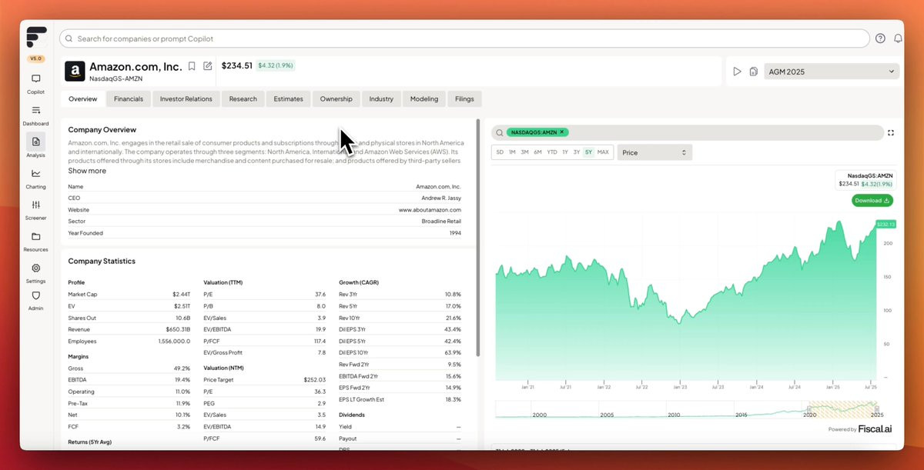Click the Market Cap $2.44T value
The width and height of the screenshot is (924, 470).
click(x=182, y=295)
